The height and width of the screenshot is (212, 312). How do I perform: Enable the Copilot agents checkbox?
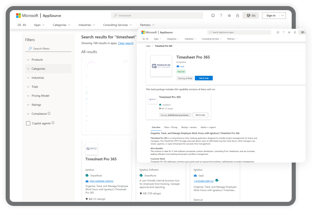(x=28, y=124)
